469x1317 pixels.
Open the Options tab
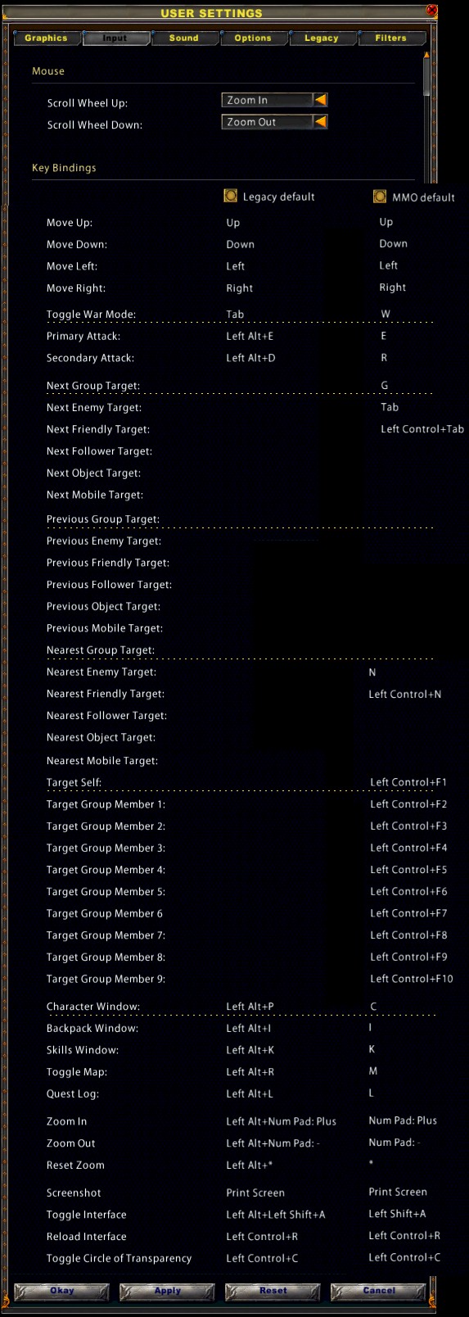click(x=253, y=38)
